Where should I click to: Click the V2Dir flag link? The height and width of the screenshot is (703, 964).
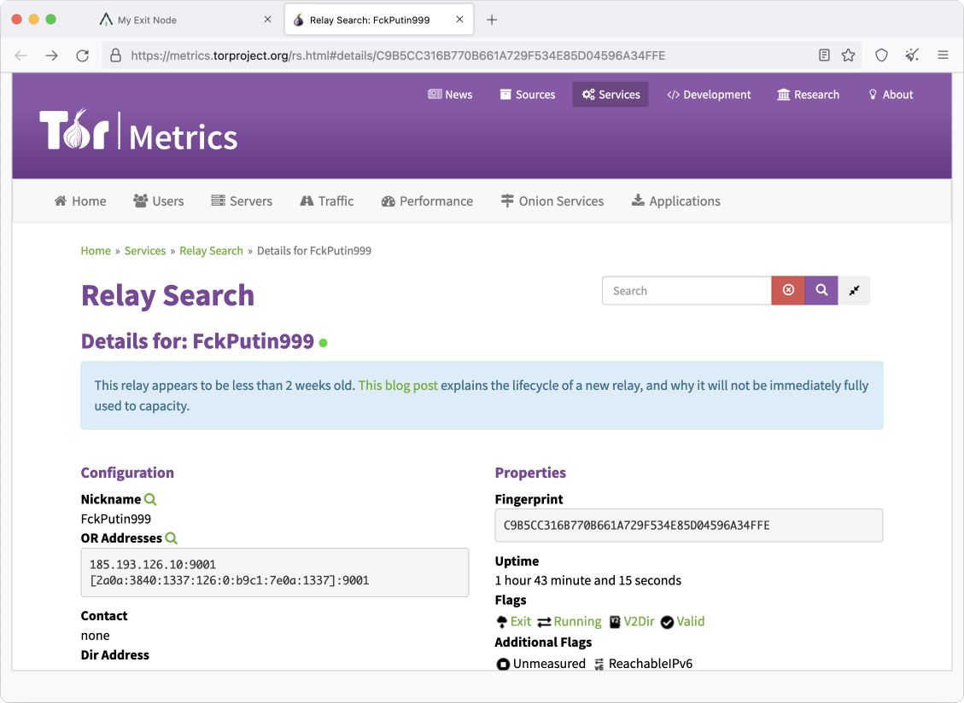pos(639,621)
